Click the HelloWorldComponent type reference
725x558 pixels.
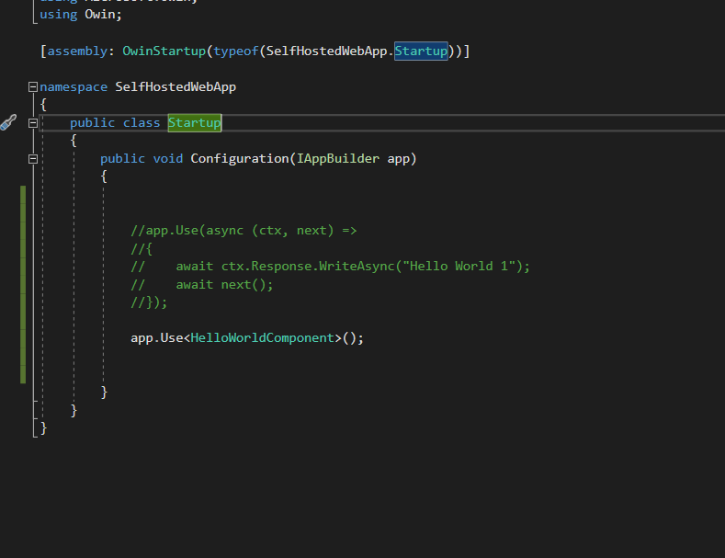pyautogui.click(x=263, y=338)
